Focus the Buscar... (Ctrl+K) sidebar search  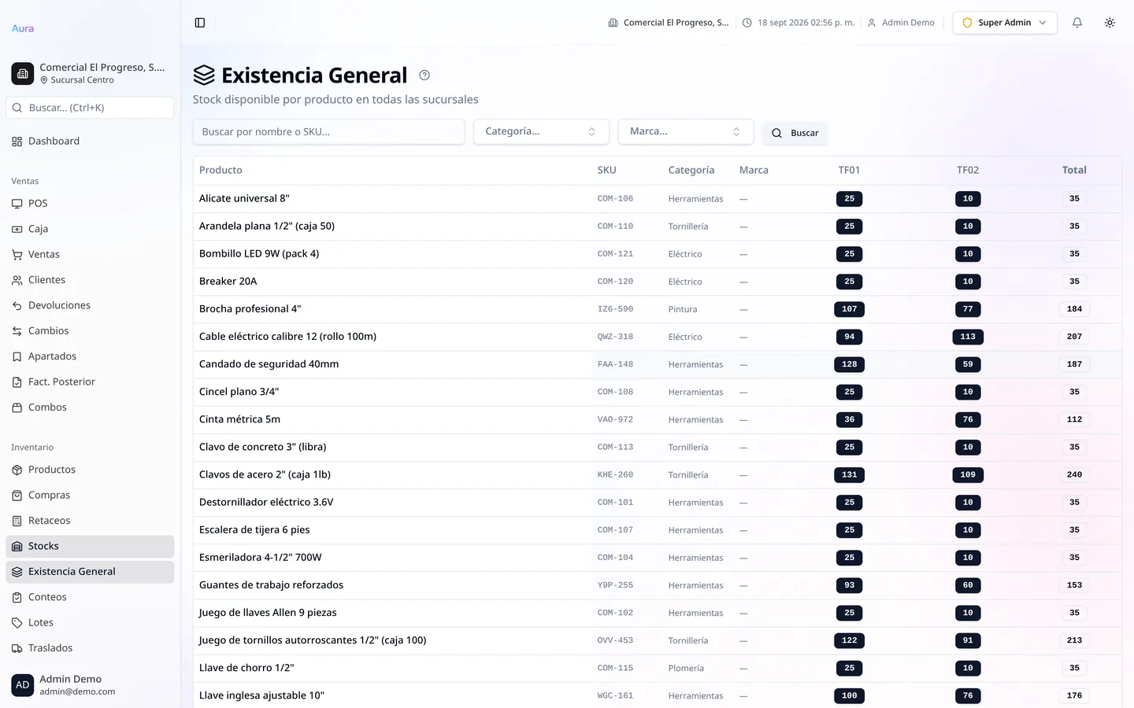pyautogui.click(x=90, y=108)
